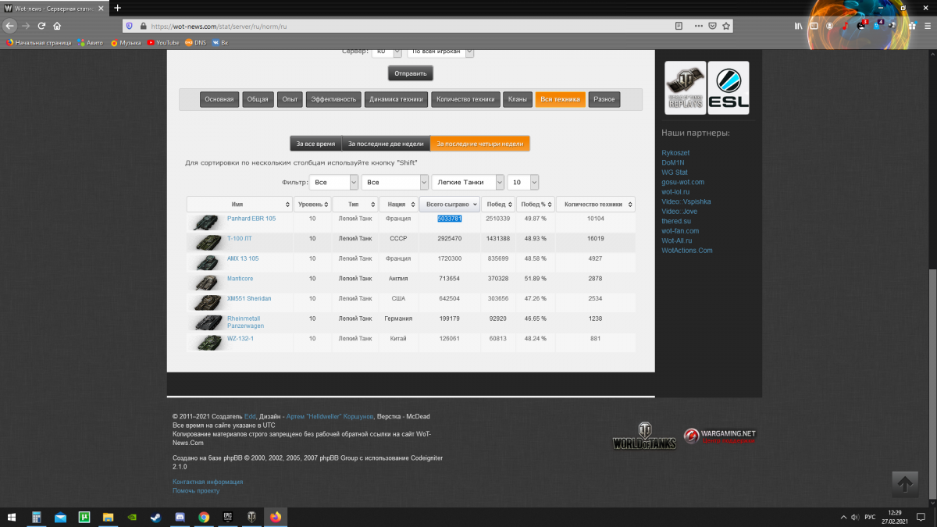Select the 'За последние четыре недели' period
This screenshot has height=527, width=937.
click(479, 144)
